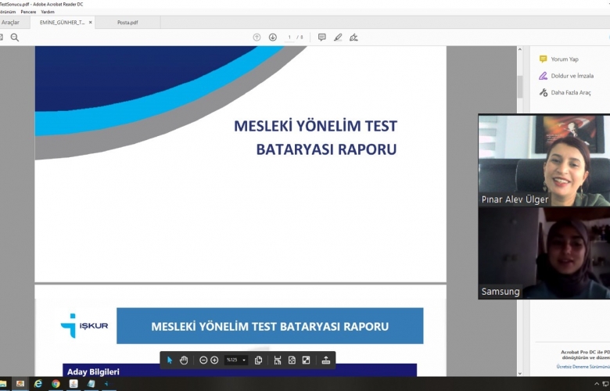Zoom in with the plus button
The height and width of the screenshot is (391, 610).
(214, 361)
